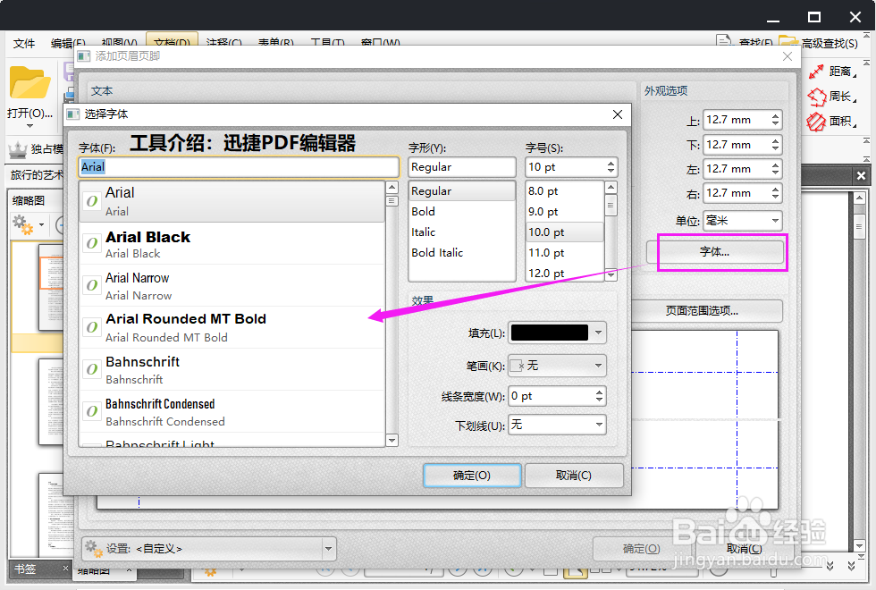The height and width of the screenshot is (590, 876).
Task: Select the Arial font in list
Action: [x=232, y=202]
